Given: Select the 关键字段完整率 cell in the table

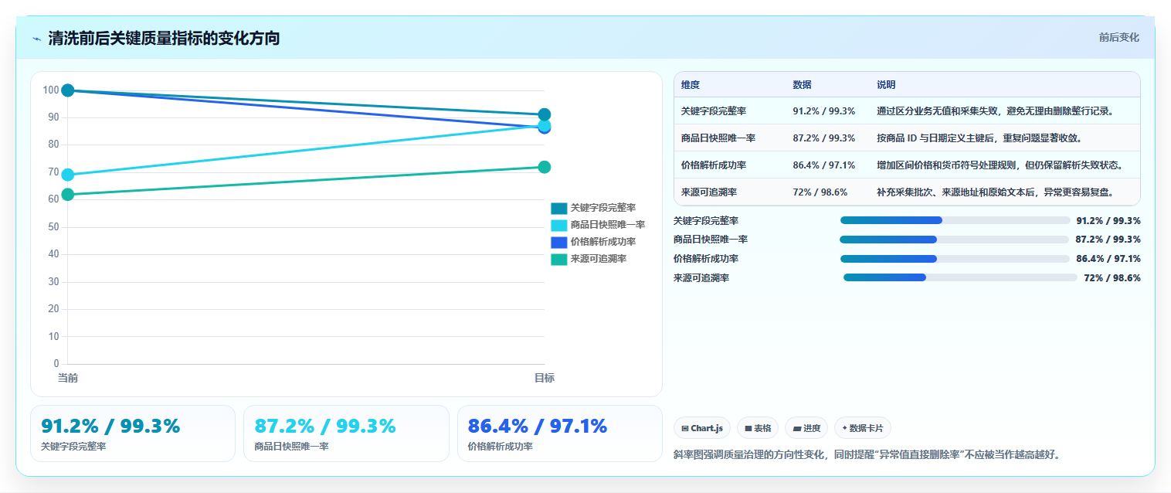Looking at the screenshot, I should point(730,110).
